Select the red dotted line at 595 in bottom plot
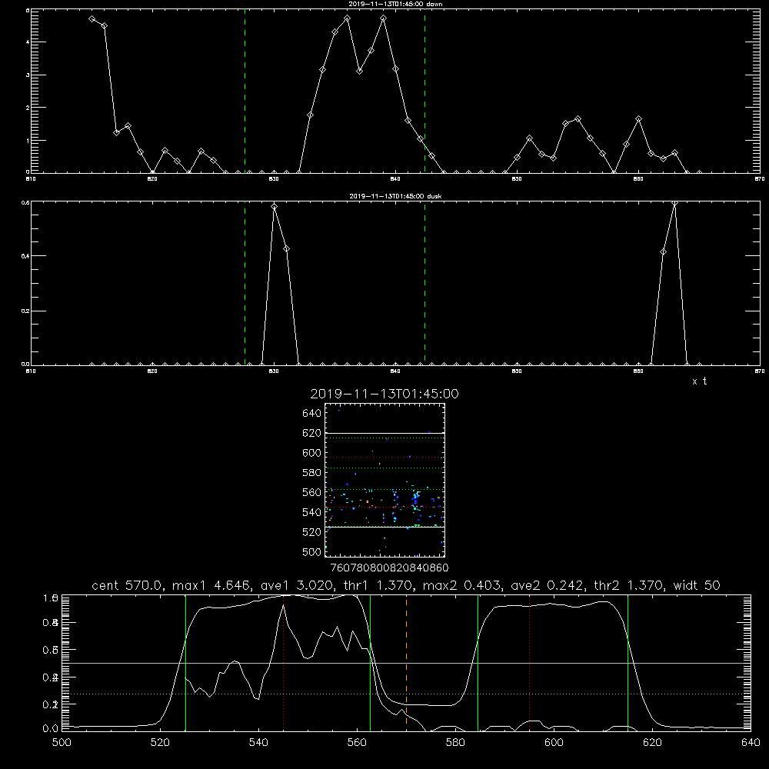 pos(530,662)
